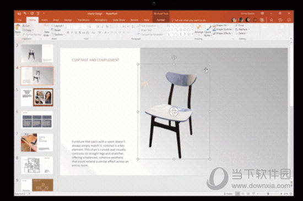The image size is (303, 201).
Task: Start Slide Show from status bar
Action: (x=253, y=193)
